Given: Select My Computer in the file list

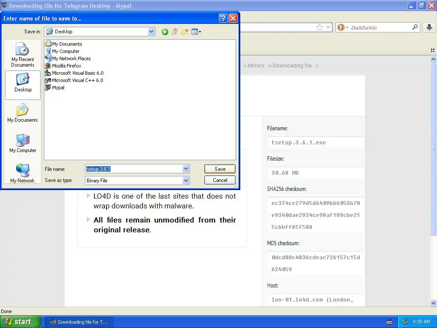Looking at the screenshot, I should (62, 51).
